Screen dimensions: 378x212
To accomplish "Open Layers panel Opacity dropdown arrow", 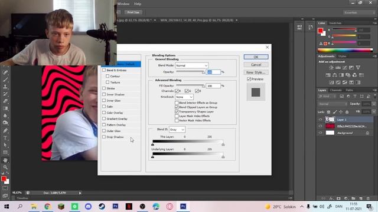I will (x=374, y=104).
